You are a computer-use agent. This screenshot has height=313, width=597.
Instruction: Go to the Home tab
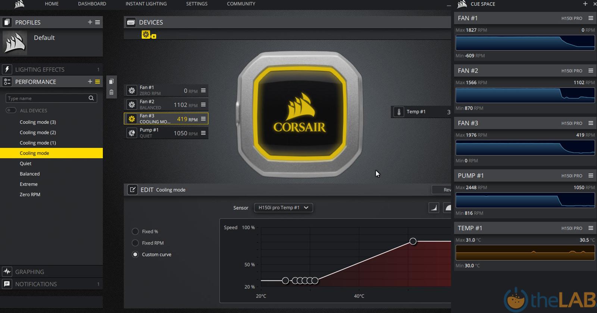(x=52, y=4)
